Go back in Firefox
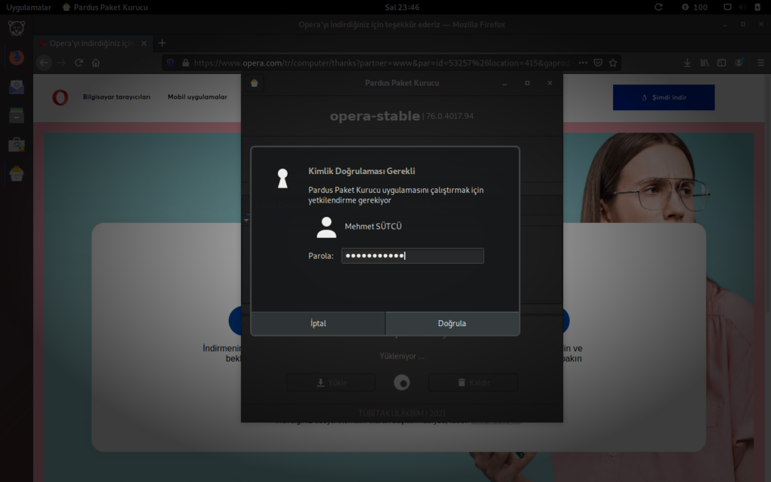Image resolution: width=771 pixels, height=482 pixels. 44,63
